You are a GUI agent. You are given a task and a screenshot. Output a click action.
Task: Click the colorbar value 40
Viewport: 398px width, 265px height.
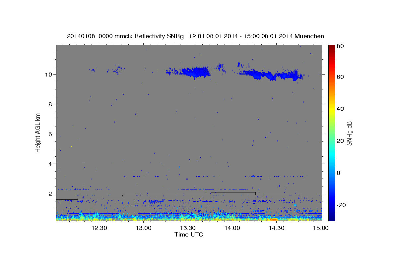coord(340,109)
